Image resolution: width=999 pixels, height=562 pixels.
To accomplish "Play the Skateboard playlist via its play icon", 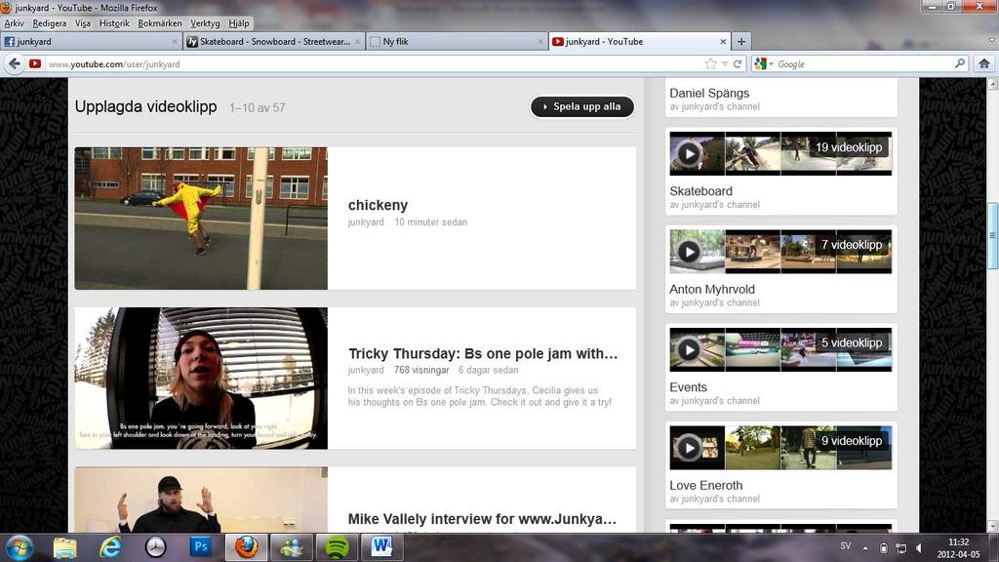I will pyautogui.click(x=689, y=153).
